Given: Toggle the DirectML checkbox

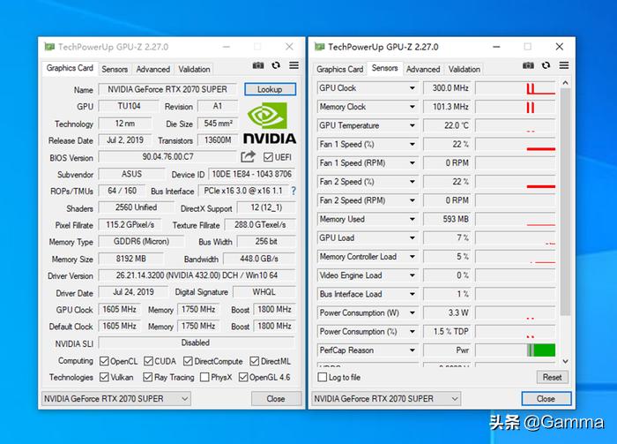Looking at the screenshot, I should click(x=255, y=361).
